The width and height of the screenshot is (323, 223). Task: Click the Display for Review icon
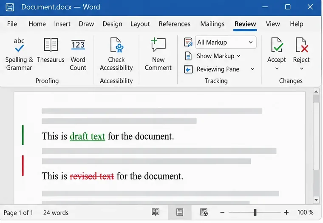pyautogui.click(x=188, y=42)
